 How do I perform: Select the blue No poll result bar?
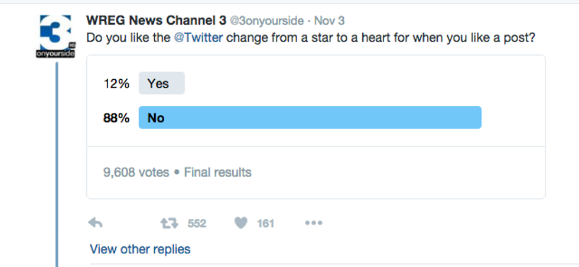pos(310,118)
